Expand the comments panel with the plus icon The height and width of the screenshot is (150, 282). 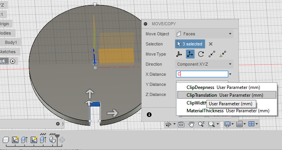(58, 124)
